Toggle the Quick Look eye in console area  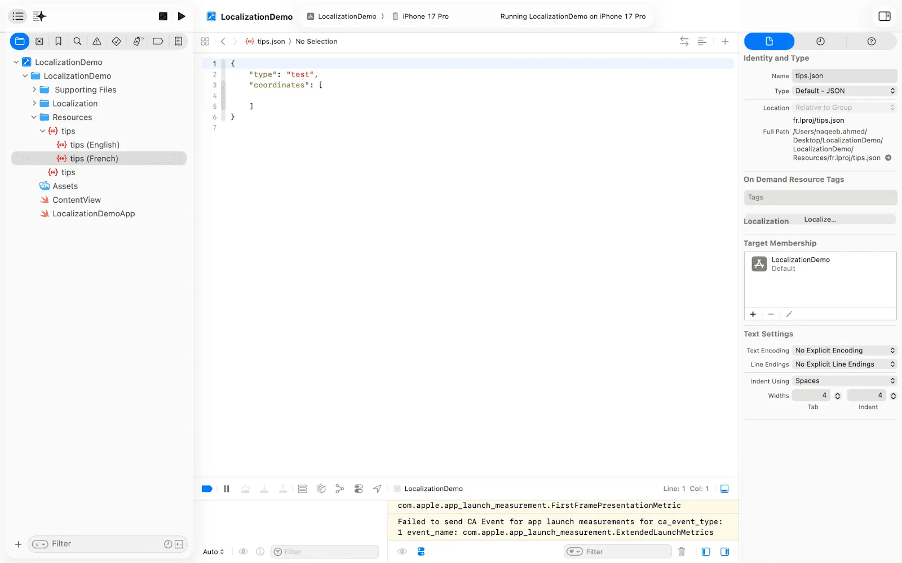402,552
